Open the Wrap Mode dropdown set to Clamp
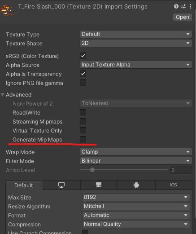 [136, 152]
